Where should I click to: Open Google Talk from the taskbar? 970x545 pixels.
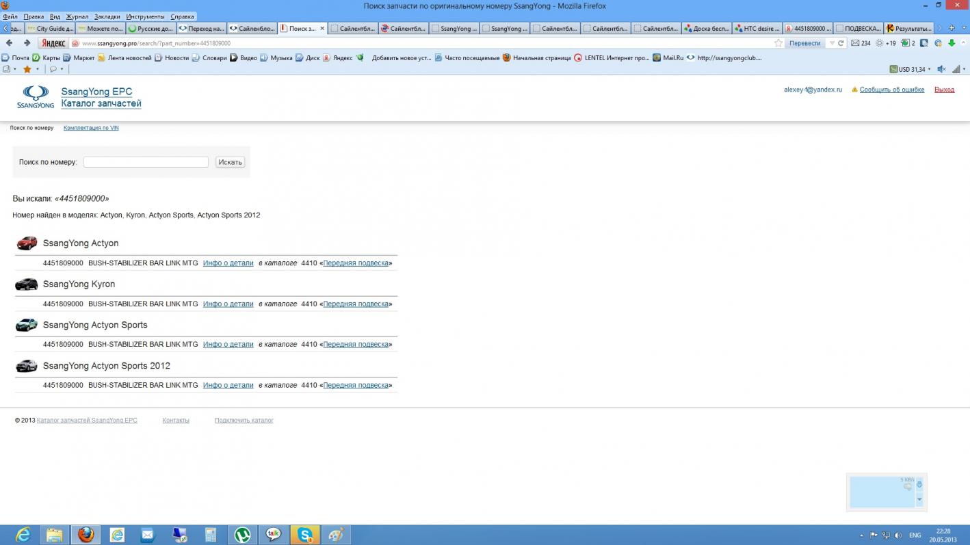(x=274, y=535)
